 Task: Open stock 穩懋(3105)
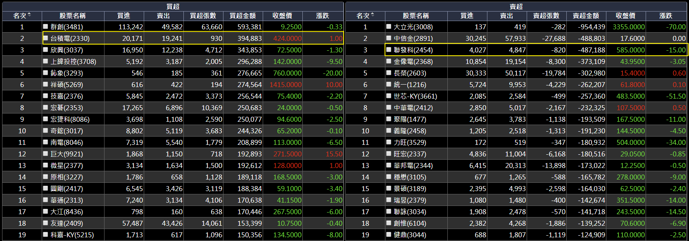coord(410,177)
